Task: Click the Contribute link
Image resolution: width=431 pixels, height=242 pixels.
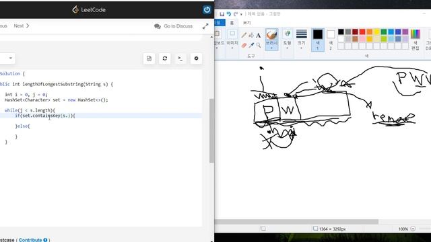Action: point(30,240)
